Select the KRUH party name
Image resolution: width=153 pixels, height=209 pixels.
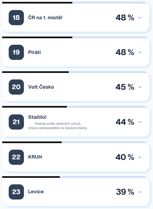click(x=35, y=157)
